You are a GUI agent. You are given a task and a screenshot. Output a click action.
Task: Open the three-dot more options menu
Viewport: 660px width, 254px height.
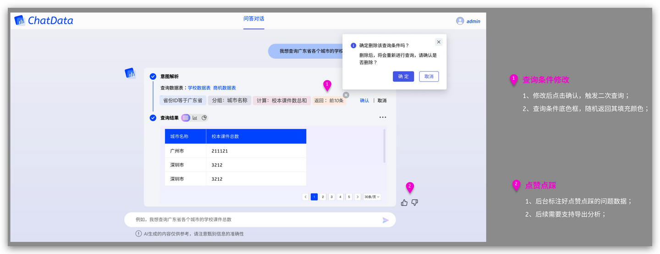pos(383,117)
